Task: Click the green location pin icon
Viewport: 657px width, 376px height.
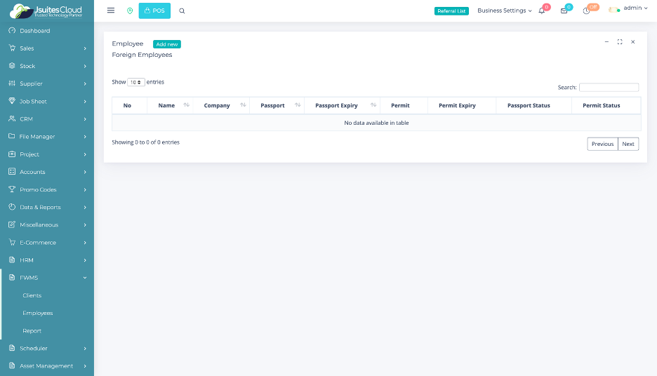Action: tap(130, 11)
